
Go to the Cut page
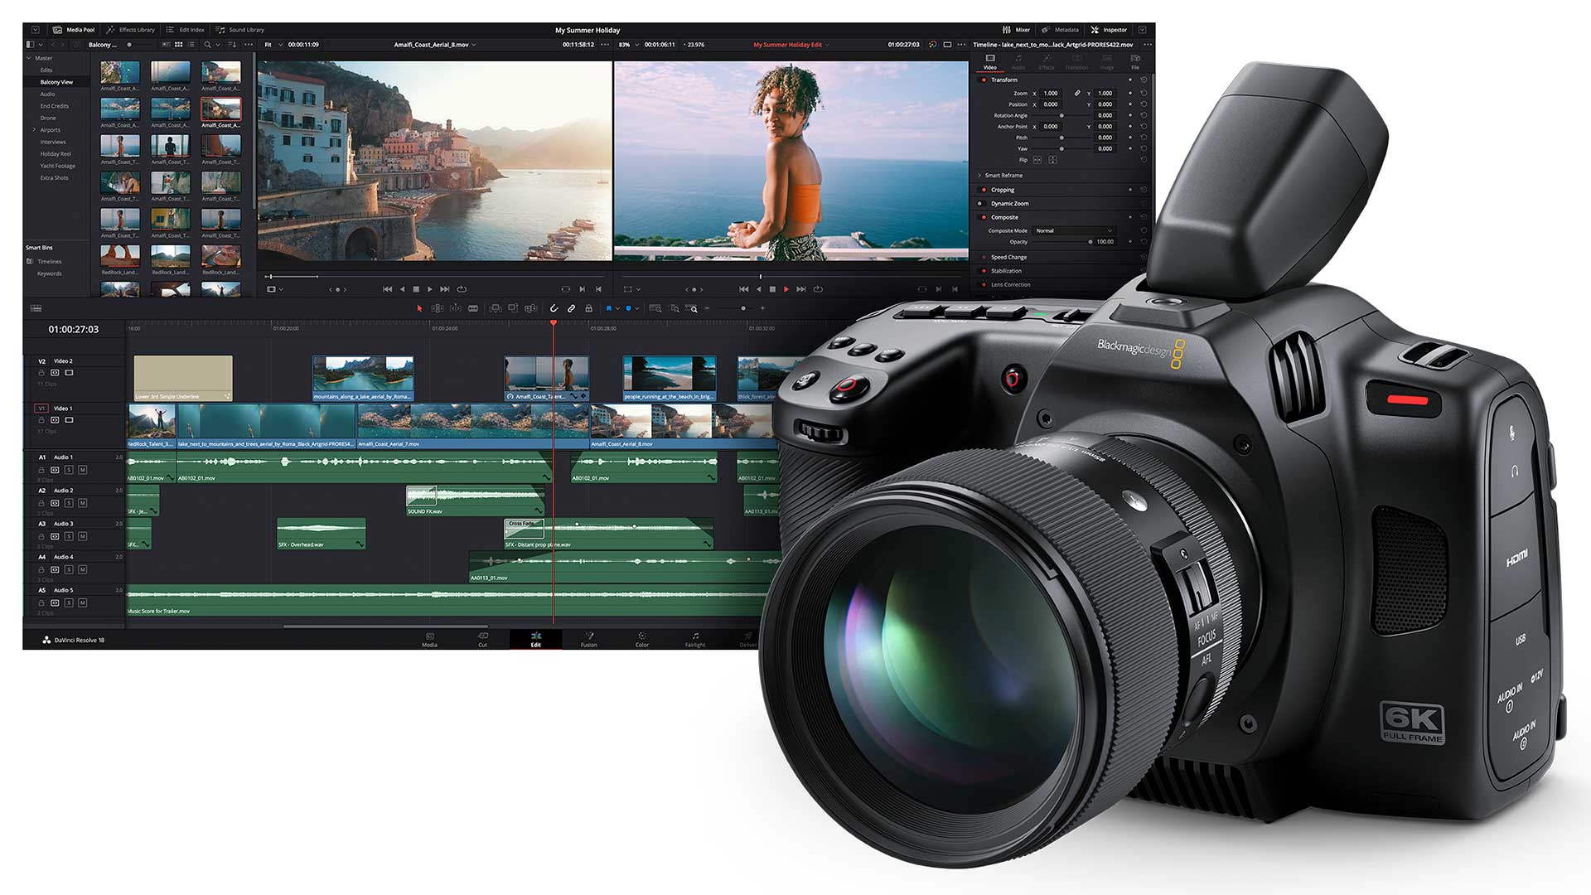(x=483, y=640)
